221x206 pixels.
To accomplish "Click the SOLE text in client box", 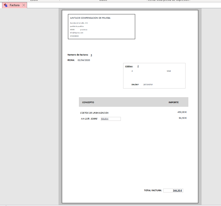I will 169,71.
